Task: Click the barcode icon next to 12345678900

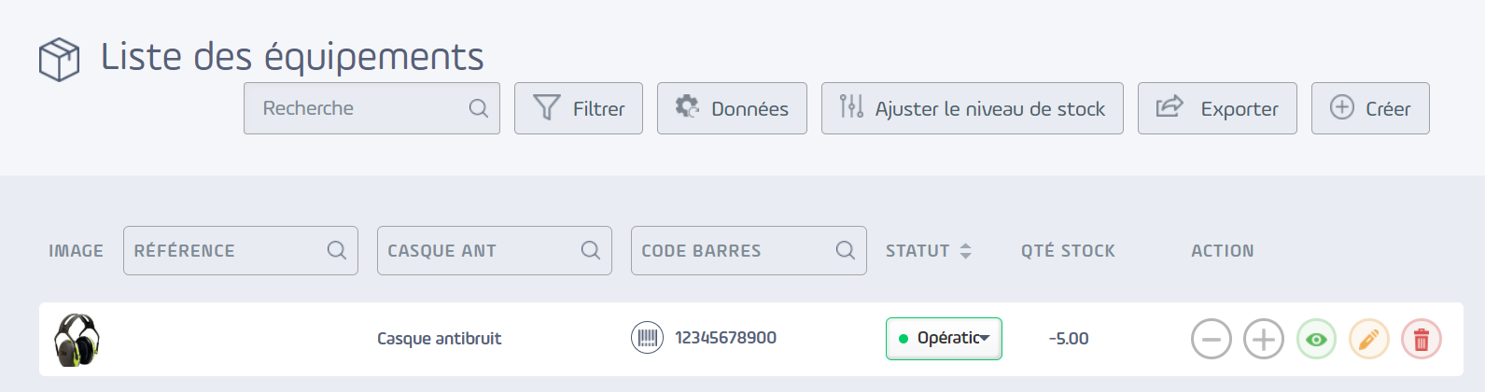Action: 647,338
